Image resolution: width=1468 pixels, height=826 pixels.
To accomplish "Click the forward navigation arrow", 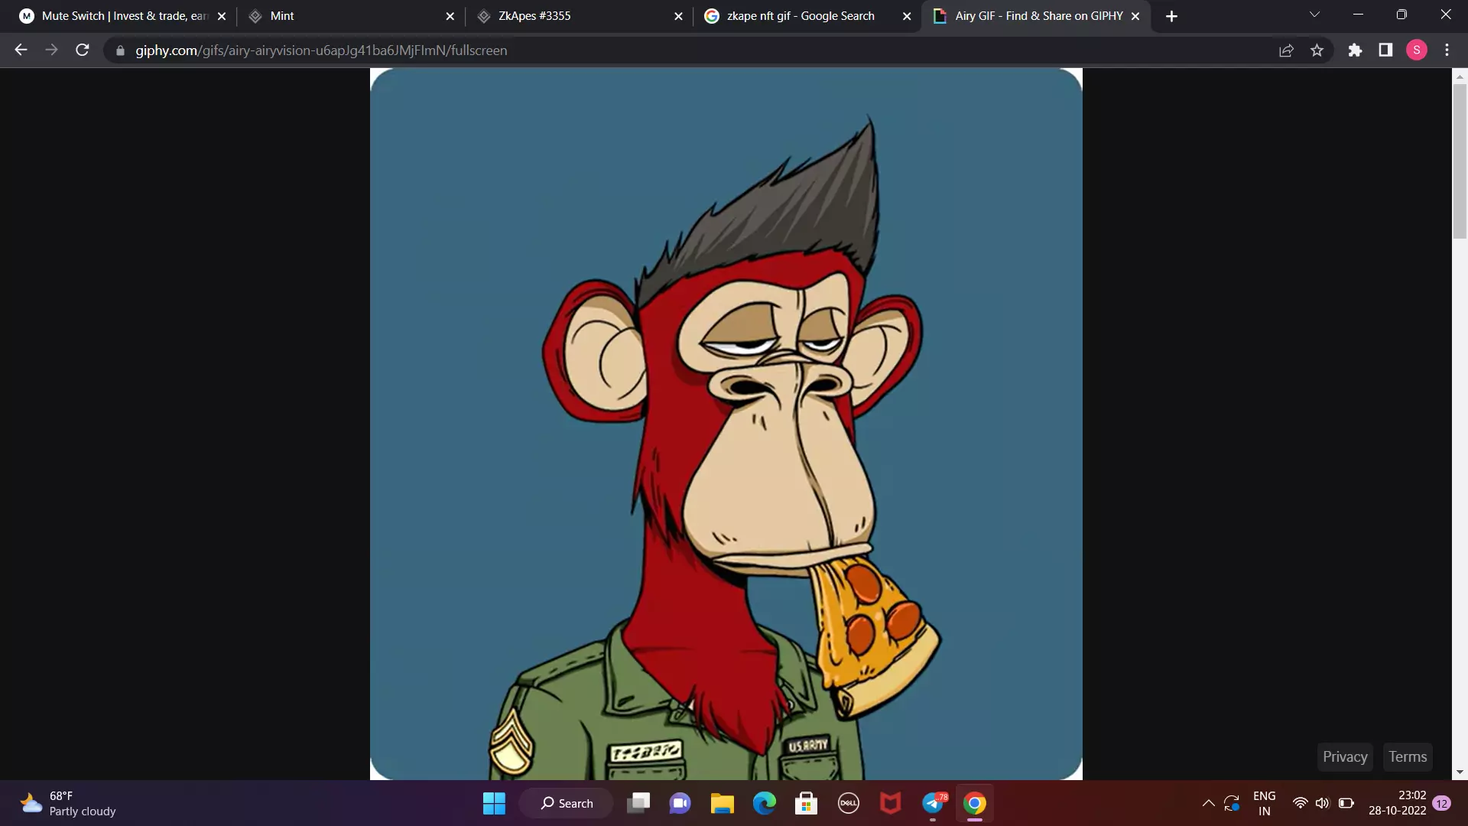I will tap(51, 50).
